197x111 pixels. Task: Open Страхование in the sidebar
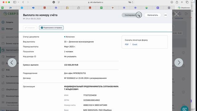(10, 103)
